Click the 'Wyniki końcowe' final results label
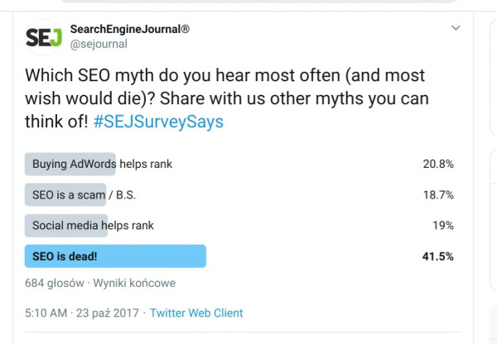The height and width of the screenshot is (344, 497). (x=134, y=284)
